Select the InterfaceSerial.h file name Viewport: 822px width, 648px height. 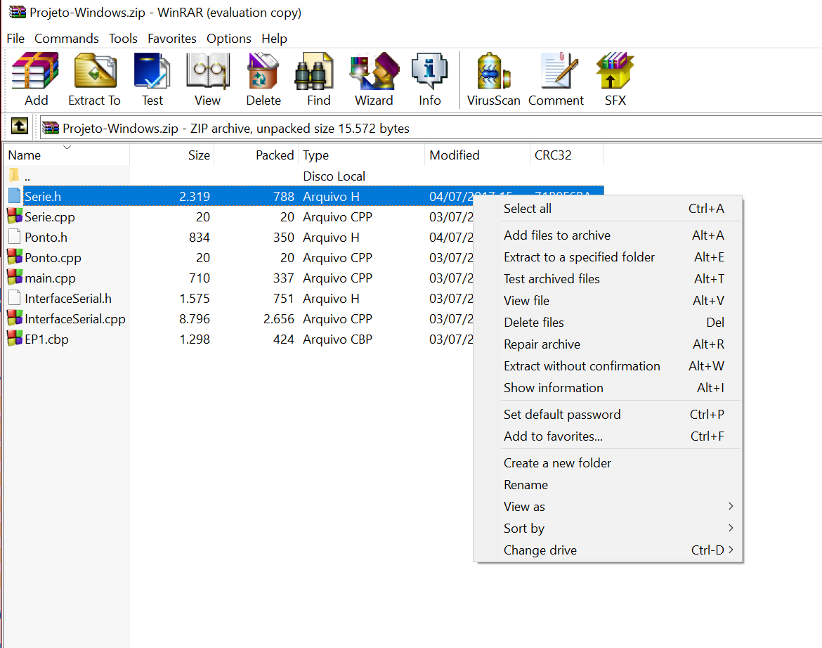(68, 299)
